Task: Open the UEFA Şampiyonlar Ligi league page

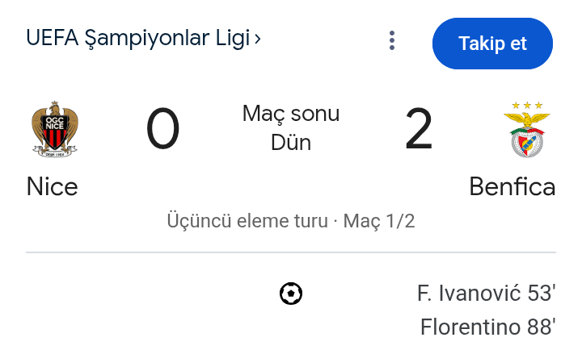Action: (137, 38)
